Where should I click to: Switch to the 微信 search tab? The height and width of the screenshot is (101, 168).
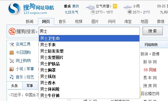(x=161, y=21)
